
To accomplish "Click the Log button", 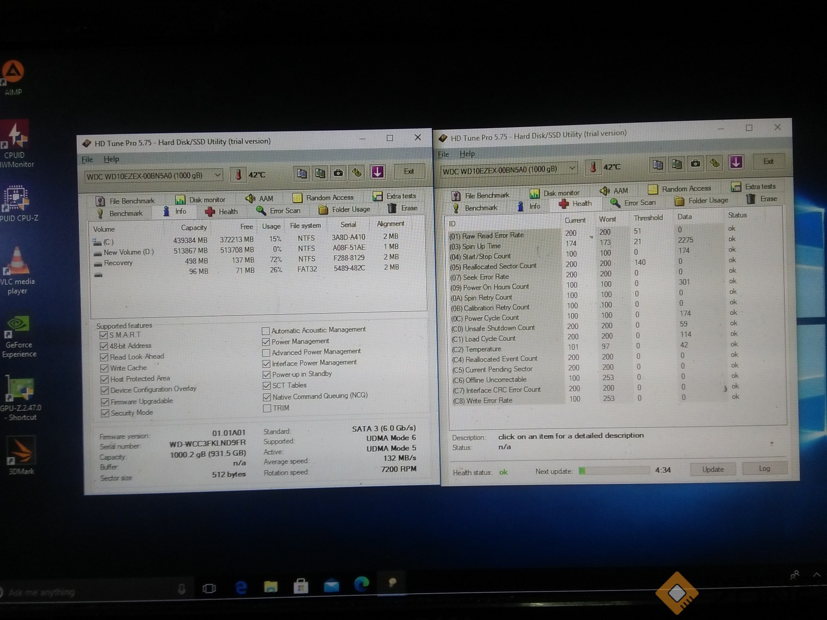I will (764, 468).
